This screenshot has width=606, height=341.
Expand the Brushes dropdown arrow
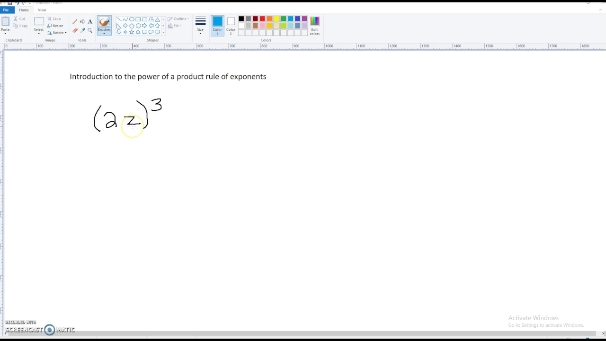[x=104, y=33]
